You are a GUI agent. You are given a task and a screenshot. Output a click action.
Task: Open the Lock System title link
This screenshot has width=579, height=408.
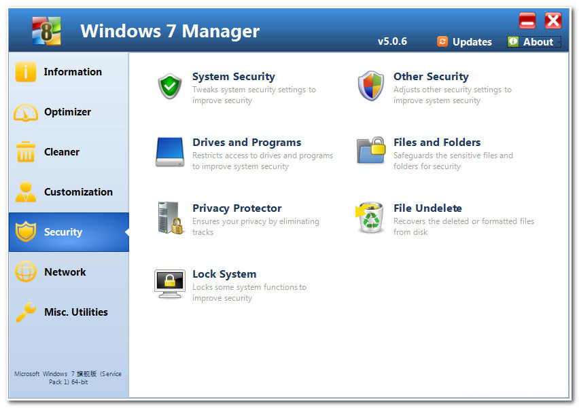click(224, 274)
